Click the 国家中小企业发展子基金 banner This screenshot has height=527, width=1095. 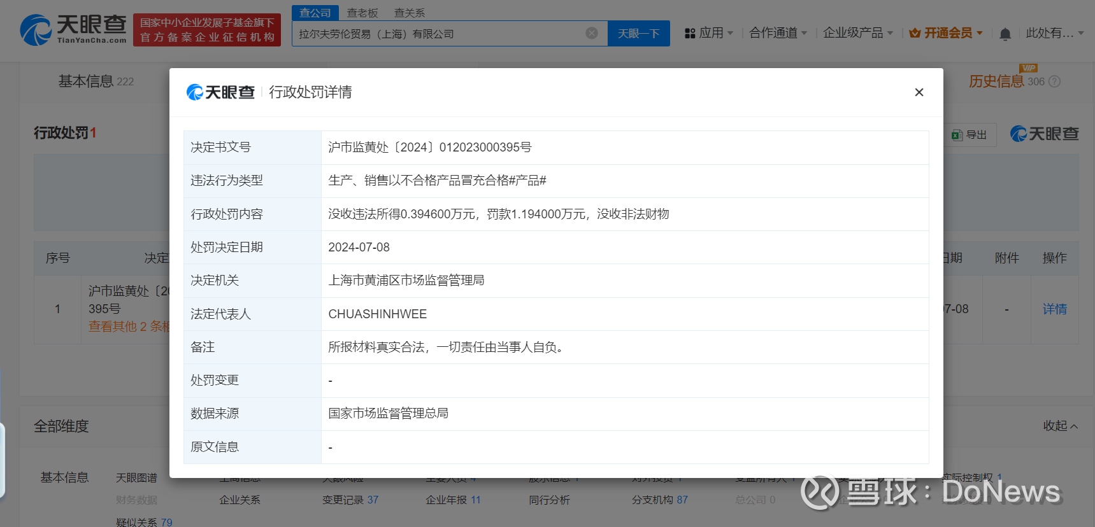pyautogui.click(x=207, y=30)
